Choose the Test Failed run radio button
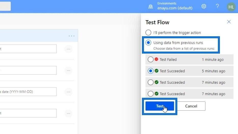 (150, 59)
